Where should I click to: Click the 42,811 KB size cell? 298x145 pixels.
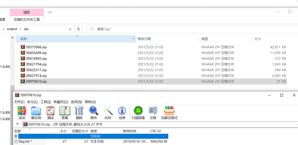pos(278,47)
